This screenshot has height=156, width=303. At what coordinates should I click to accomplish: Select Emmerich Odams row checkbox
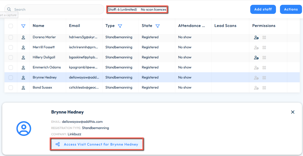coord(11,67)
